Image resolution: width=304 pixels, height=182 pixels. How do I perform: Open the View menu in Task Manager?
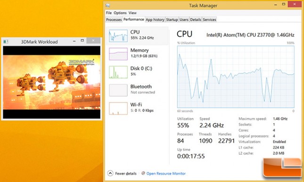pos(132,13)
